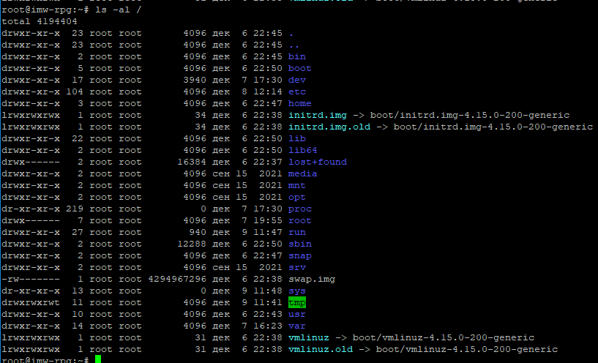Image resolution: width=598 pixels, height=363 pixels.
Task: Click the highlighted tmp directory name
Action: pyautogui.click(x=296, y=302)
